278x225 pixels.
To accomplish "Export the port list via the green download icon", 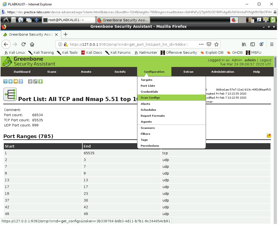I will point(41,81).
